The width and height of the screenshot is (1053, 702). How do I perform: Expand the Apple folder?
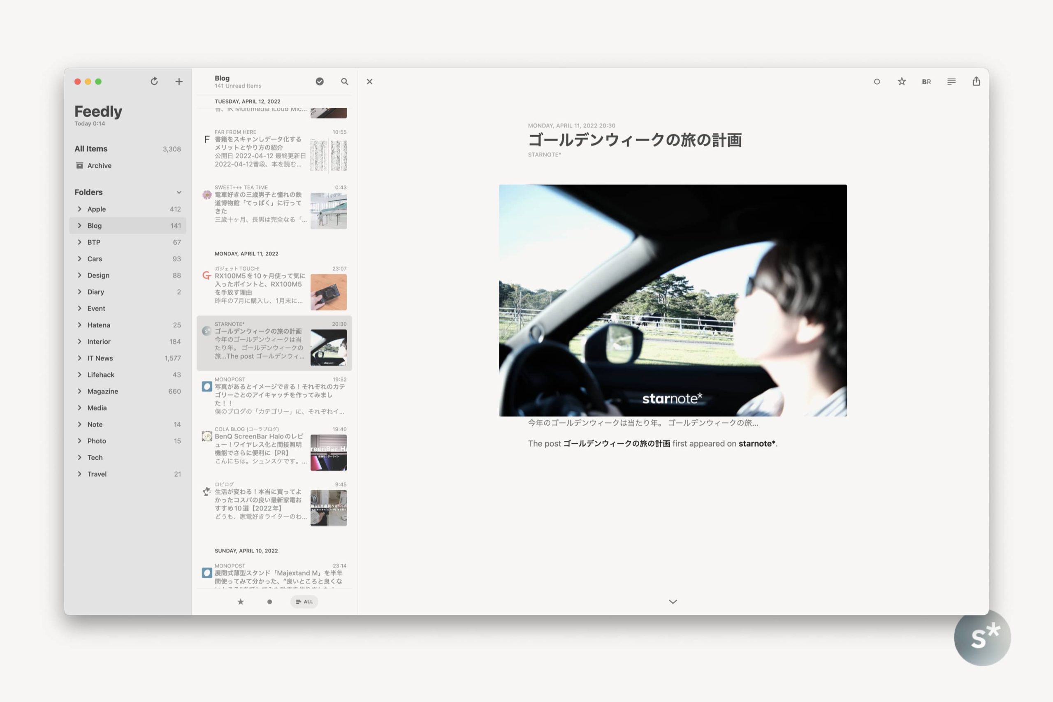[x=79, y=209]
